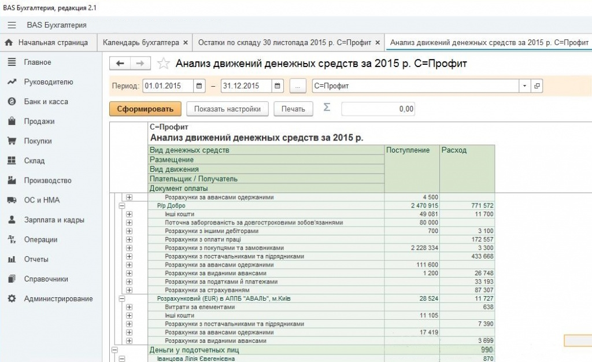Expand Розрахунки за страхуванням row
Screen dimensions: 592x362
click(129, 290)
